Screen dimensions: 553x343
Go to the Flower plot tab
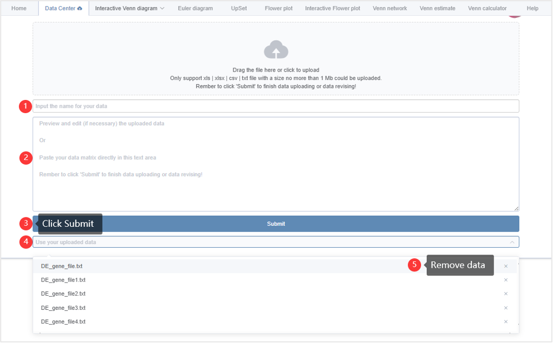click(279, 8)
